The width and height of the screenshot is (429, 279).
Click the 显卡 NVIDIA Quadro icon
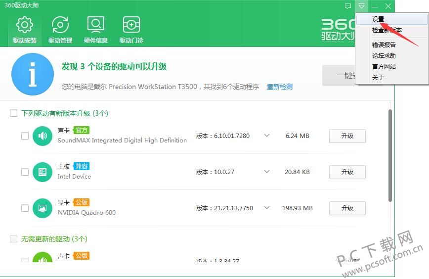coord(43,208)
